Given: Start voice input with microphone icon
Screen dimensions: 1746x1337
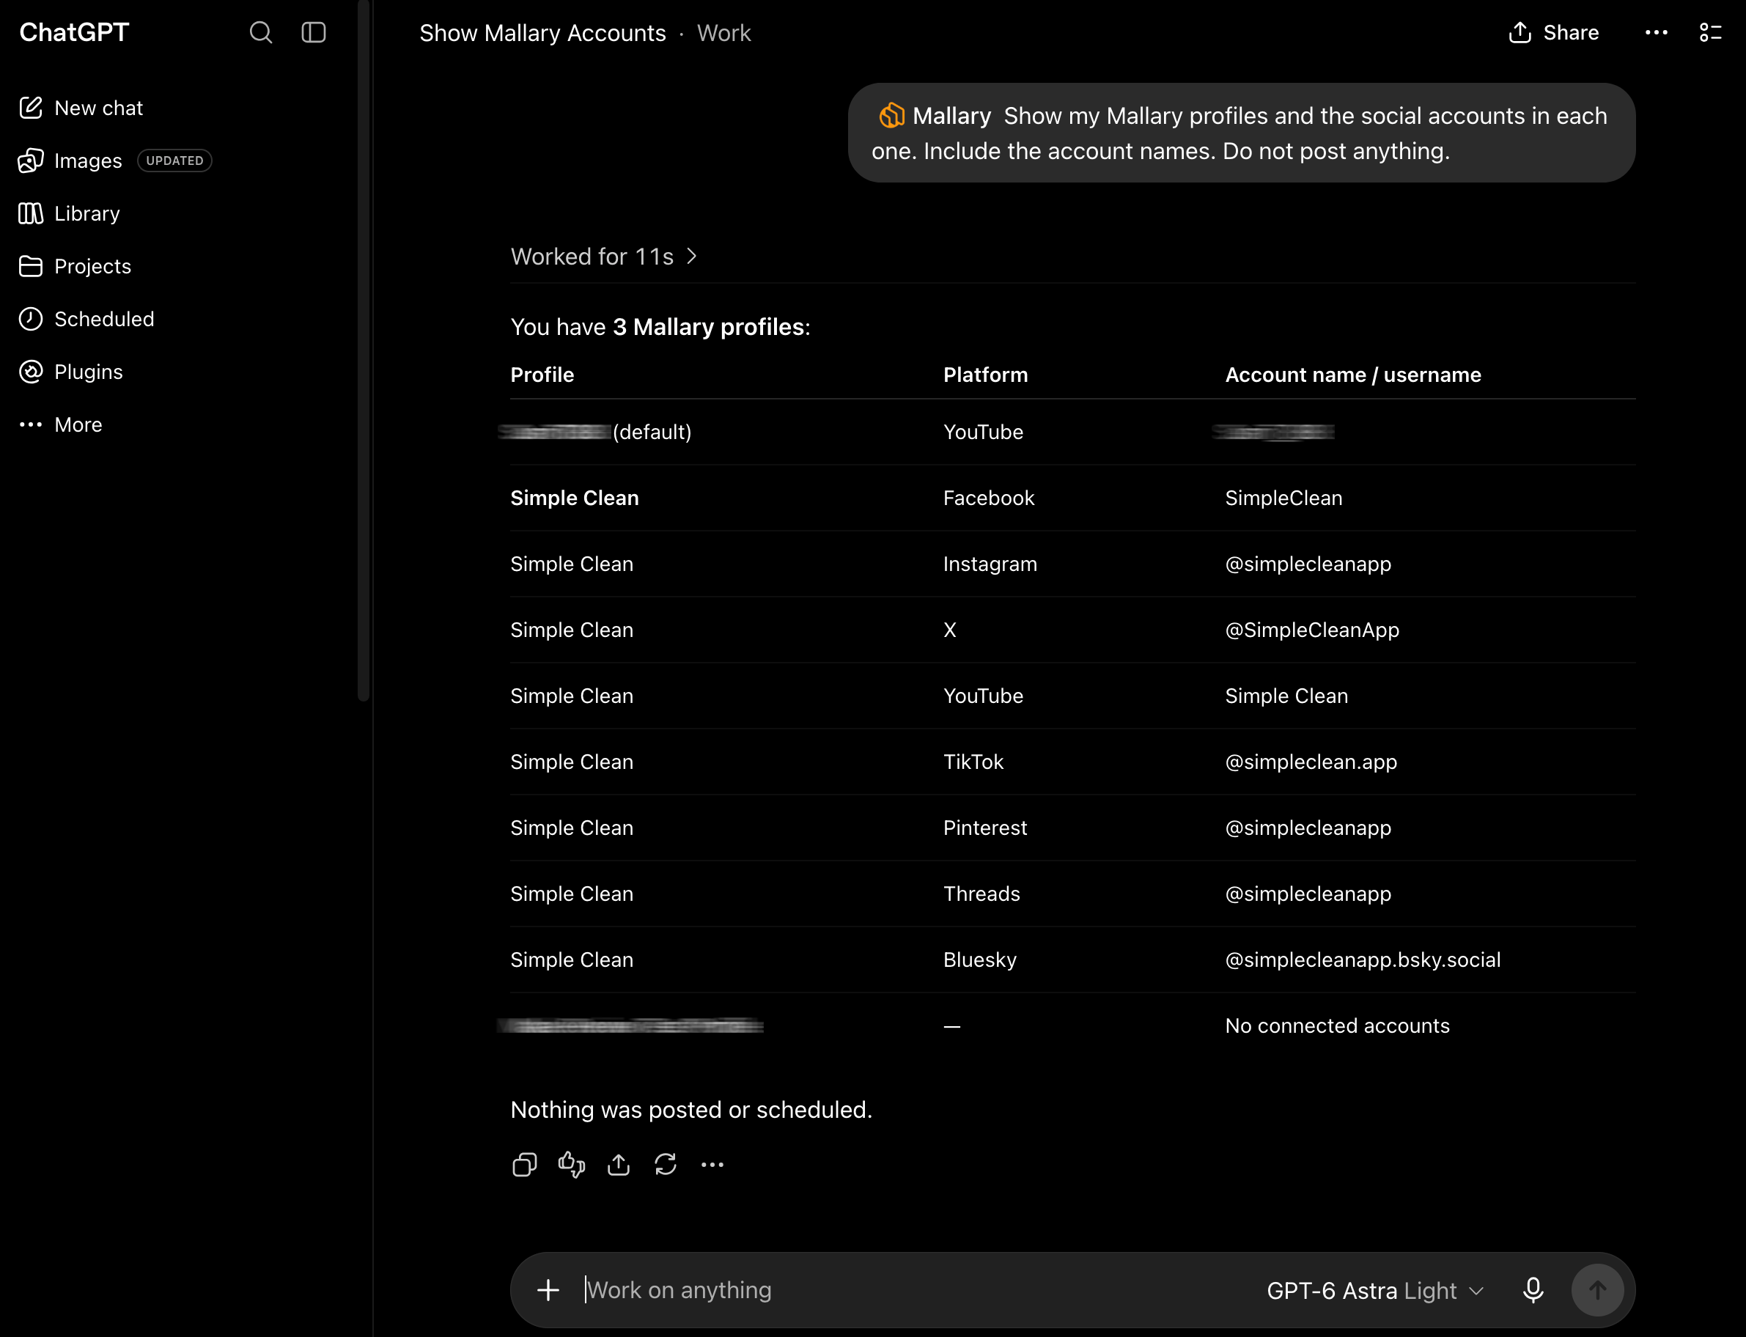Looking at the screenshot, I should coord(1533,1290).
